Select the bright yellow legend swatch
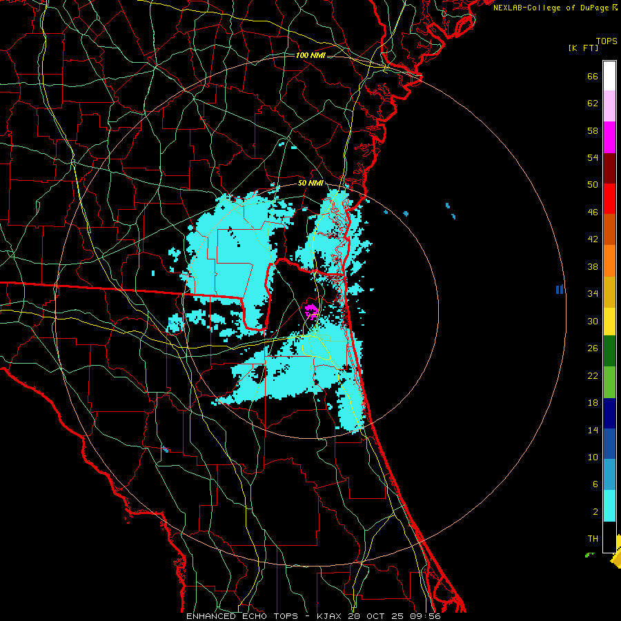 [609, 322]
